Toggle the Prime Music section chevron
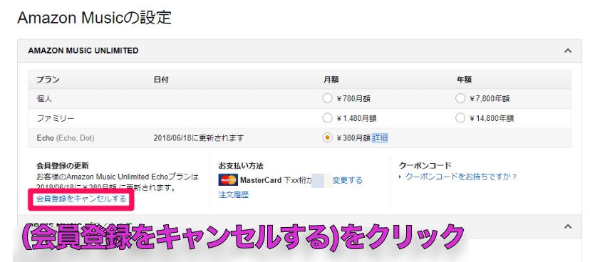The width and height of the screenshot is (590, 262). coord(568,226)
